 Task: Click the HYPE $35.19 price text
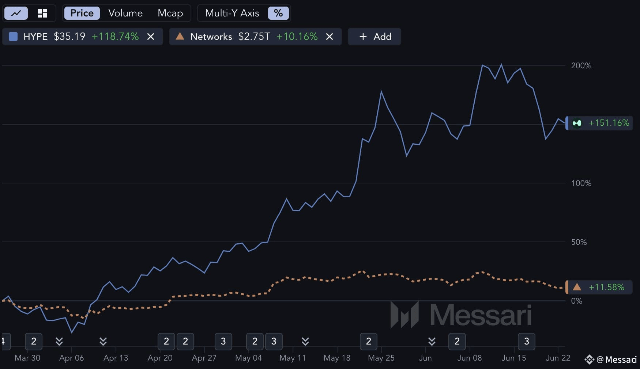coord(69,37)
